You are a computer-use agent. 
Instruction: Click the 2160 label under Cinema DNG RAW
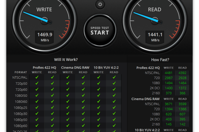click(156, 124)
